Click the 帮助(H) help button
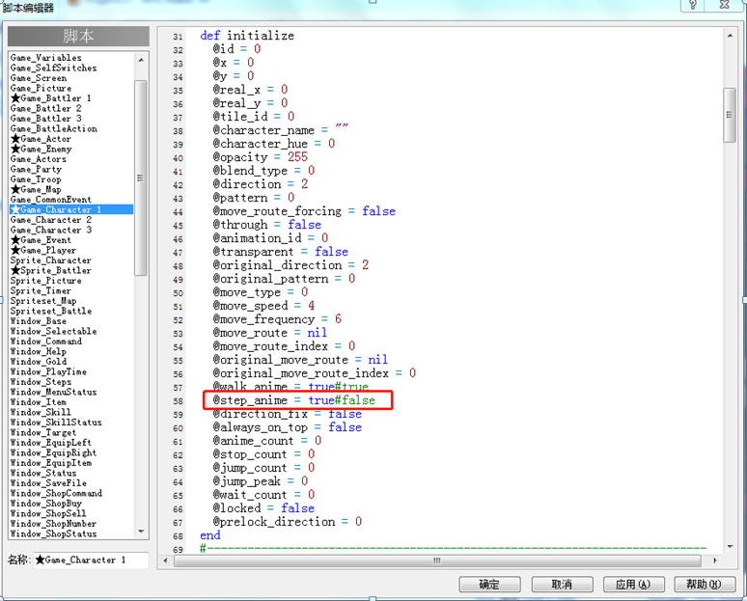 (705, 585)
